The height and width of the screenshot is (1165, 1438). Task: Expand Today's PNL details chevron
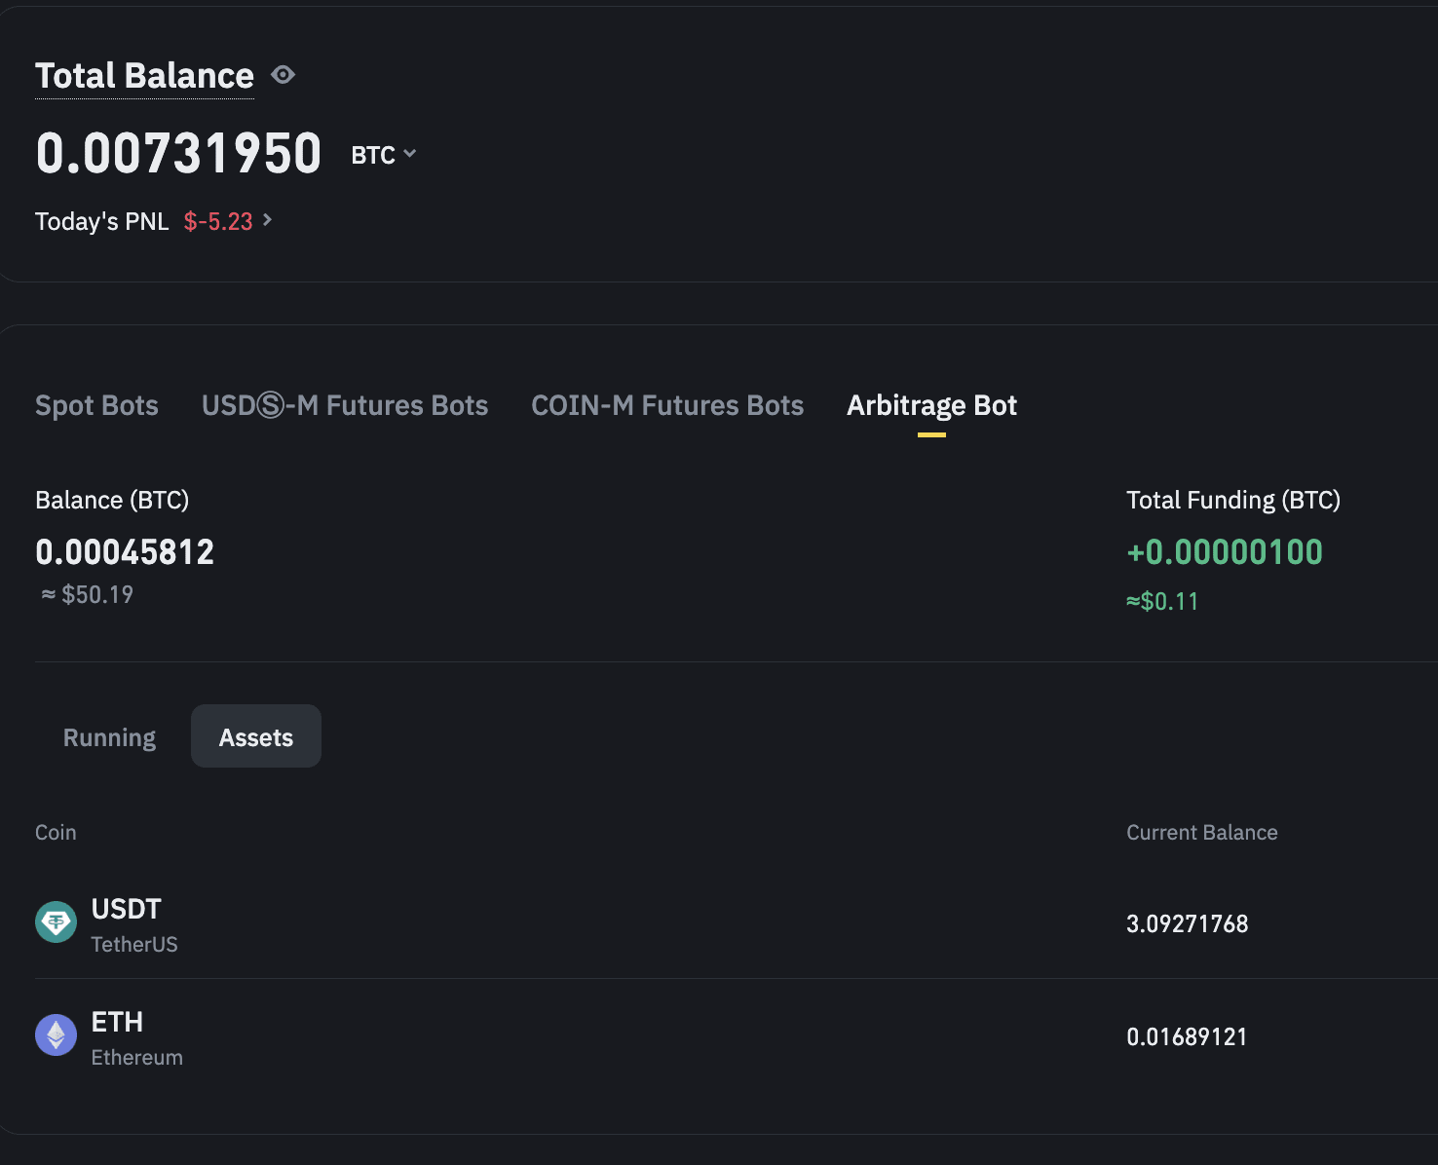point(268,220)
